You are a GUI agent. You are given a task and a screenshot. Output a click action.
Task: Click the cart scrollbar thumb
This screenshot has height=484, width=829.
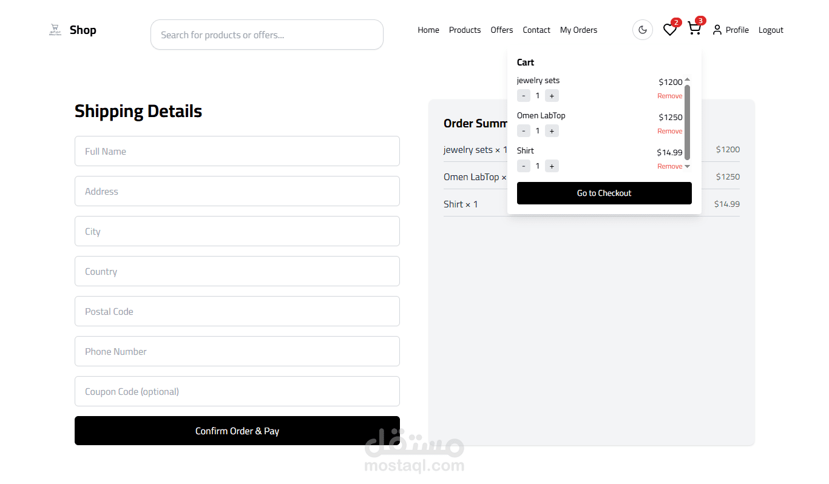pyautogui.click(x=687, y=121)
